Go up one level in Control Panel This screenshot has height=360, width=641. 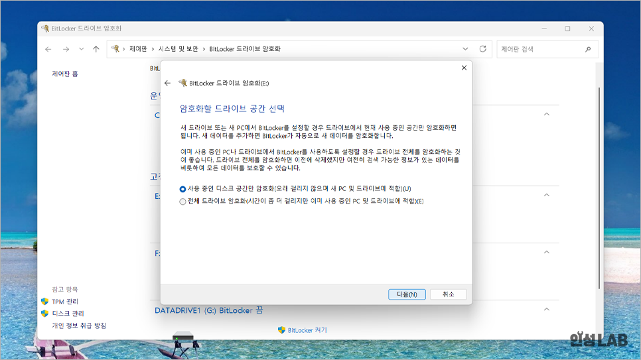(96, 49)
